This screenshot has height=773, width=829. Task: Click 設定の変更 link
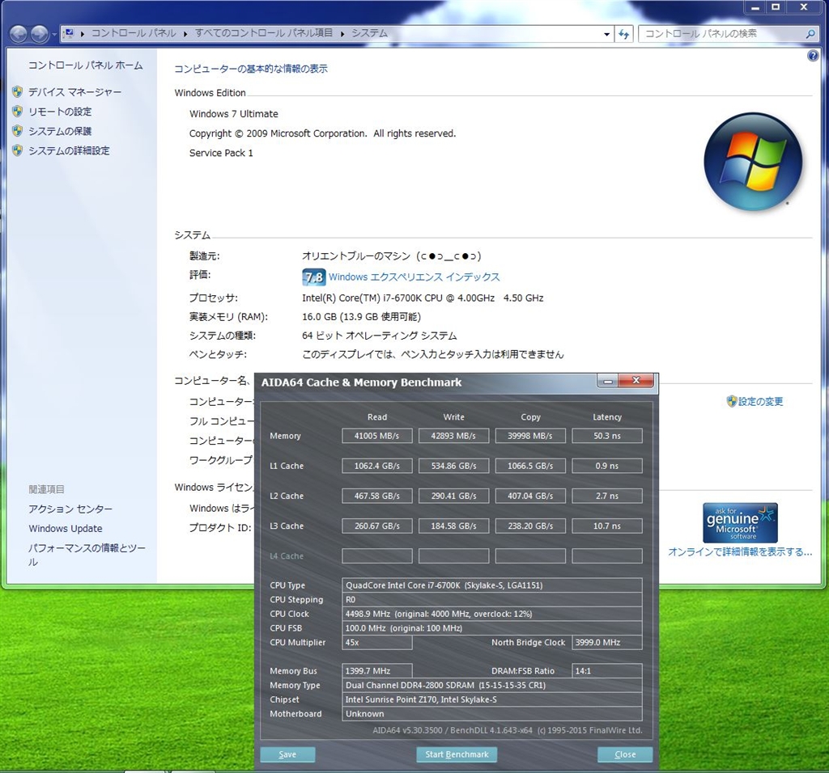760,402
